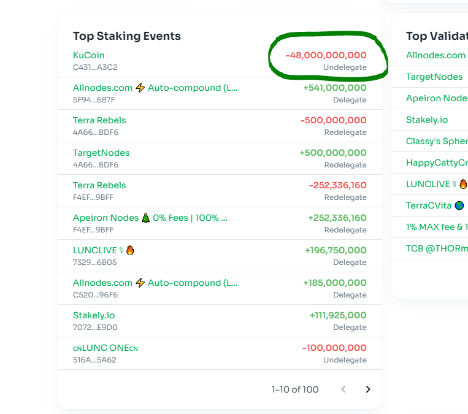
Task: Click address C431...A3C2
Action: coord(95,67)
